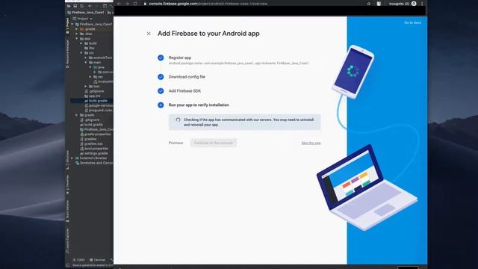
Task: Bookmark this page with the star icon
Action: coord(368,4)
